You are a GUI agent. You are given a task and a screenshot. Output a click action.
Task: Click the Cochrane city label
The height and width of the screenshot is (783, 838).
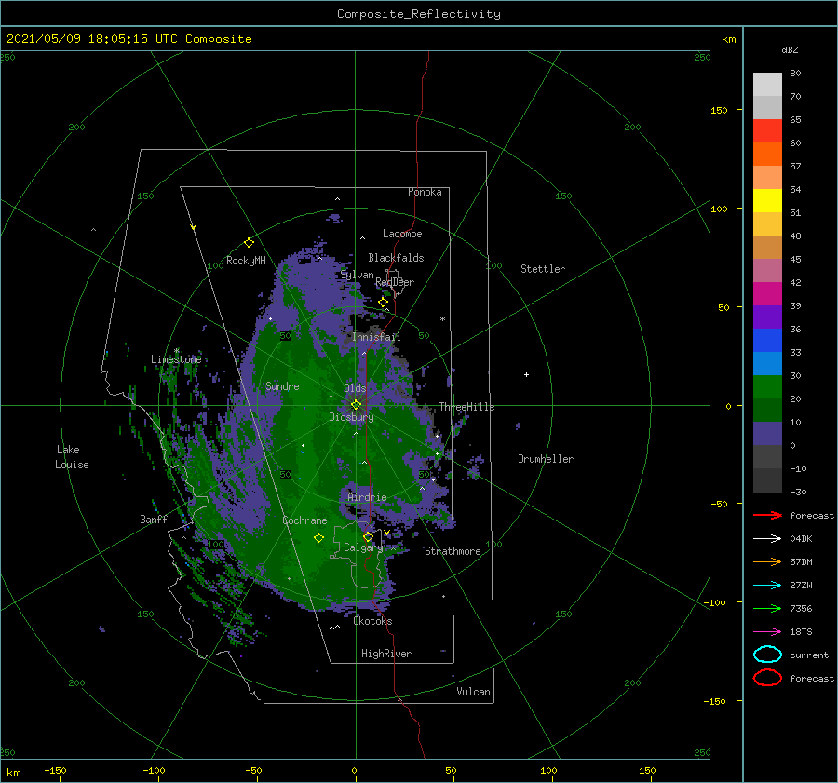tap(304, 520)
